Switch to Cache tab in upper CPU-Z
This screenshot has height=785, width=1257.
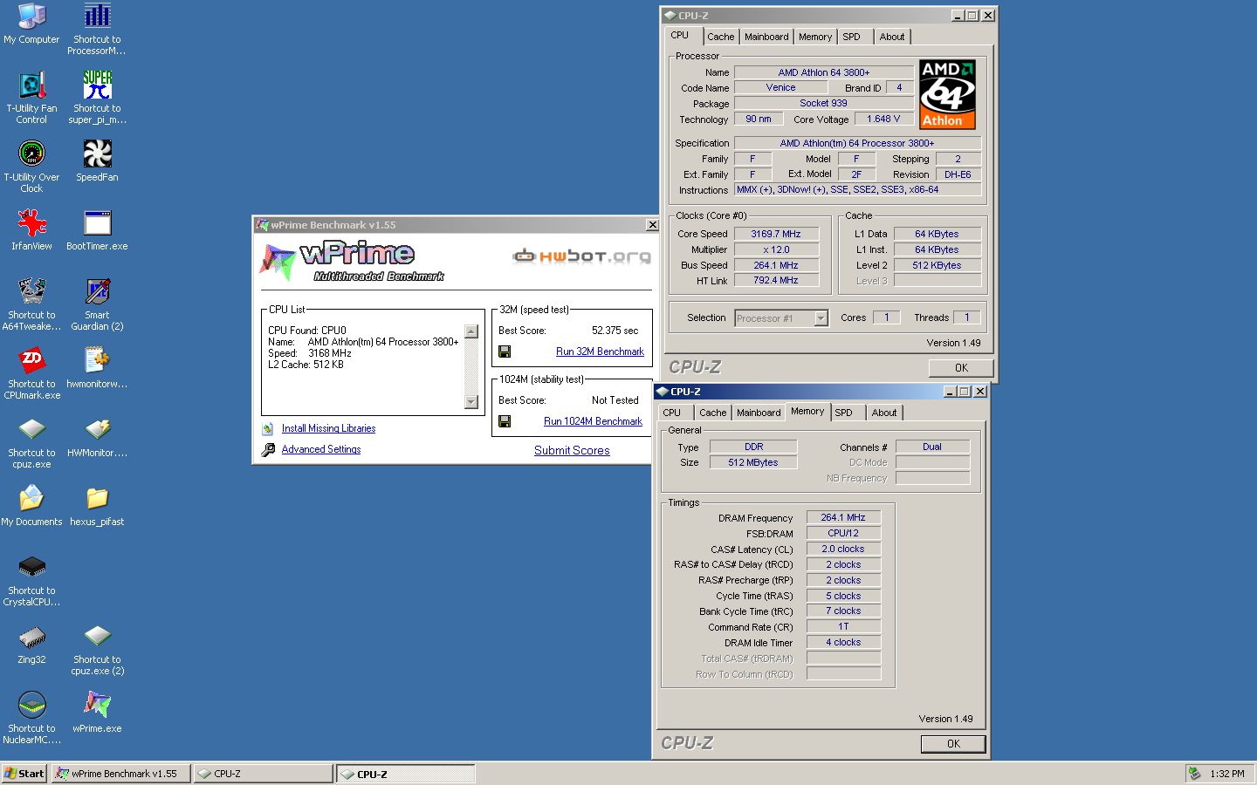720,37
